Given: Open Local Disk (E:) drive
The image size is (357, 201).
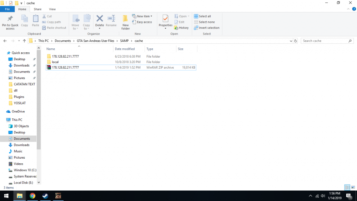Looking at the screenshot, I should pyautogui.click(x=21, y=183).
